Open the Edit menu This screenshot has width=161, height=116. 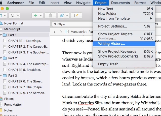[42, 3]
